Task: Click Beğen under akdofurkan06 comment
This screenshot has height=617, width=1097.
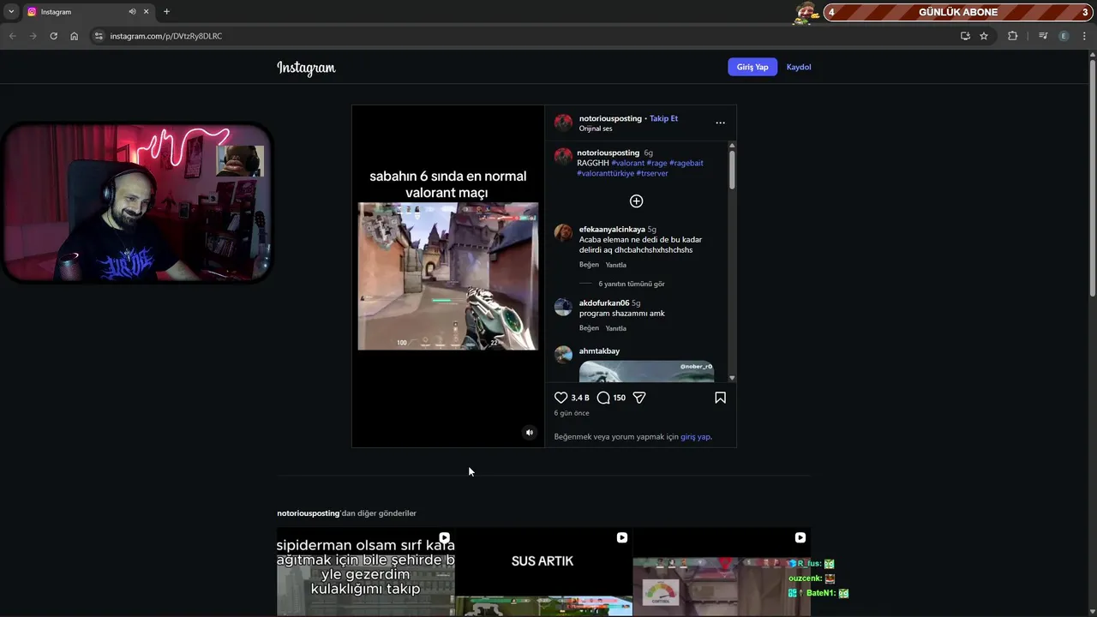Action: point(589,328)
